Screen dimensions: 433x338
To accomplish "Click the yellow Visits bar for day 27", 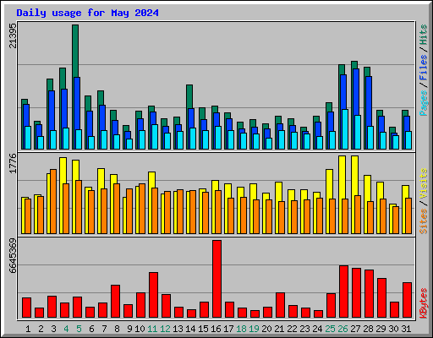I will click(354, 175).
